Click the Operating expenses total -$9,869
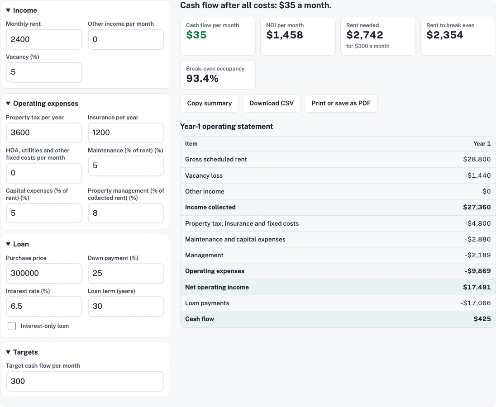The image size is (496, 407). (477, 271)
